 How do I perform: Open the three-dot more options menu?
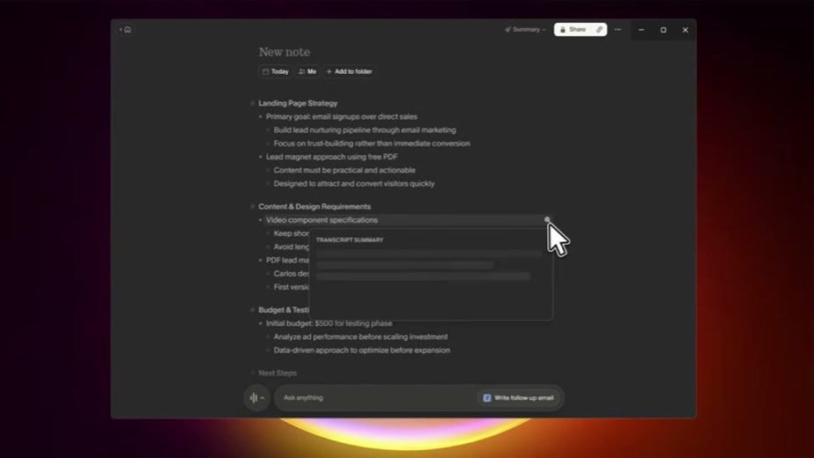click(618, 30)
